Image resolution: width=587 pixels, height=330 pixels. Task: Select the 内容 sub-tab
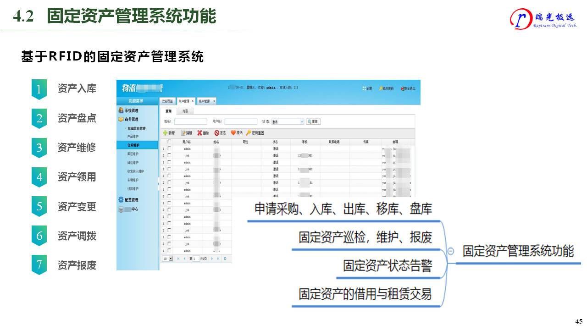(185, 111)
